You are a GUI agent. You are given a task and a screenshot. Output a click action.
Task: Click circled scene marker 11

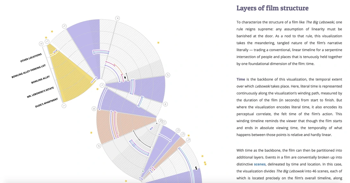164,122
